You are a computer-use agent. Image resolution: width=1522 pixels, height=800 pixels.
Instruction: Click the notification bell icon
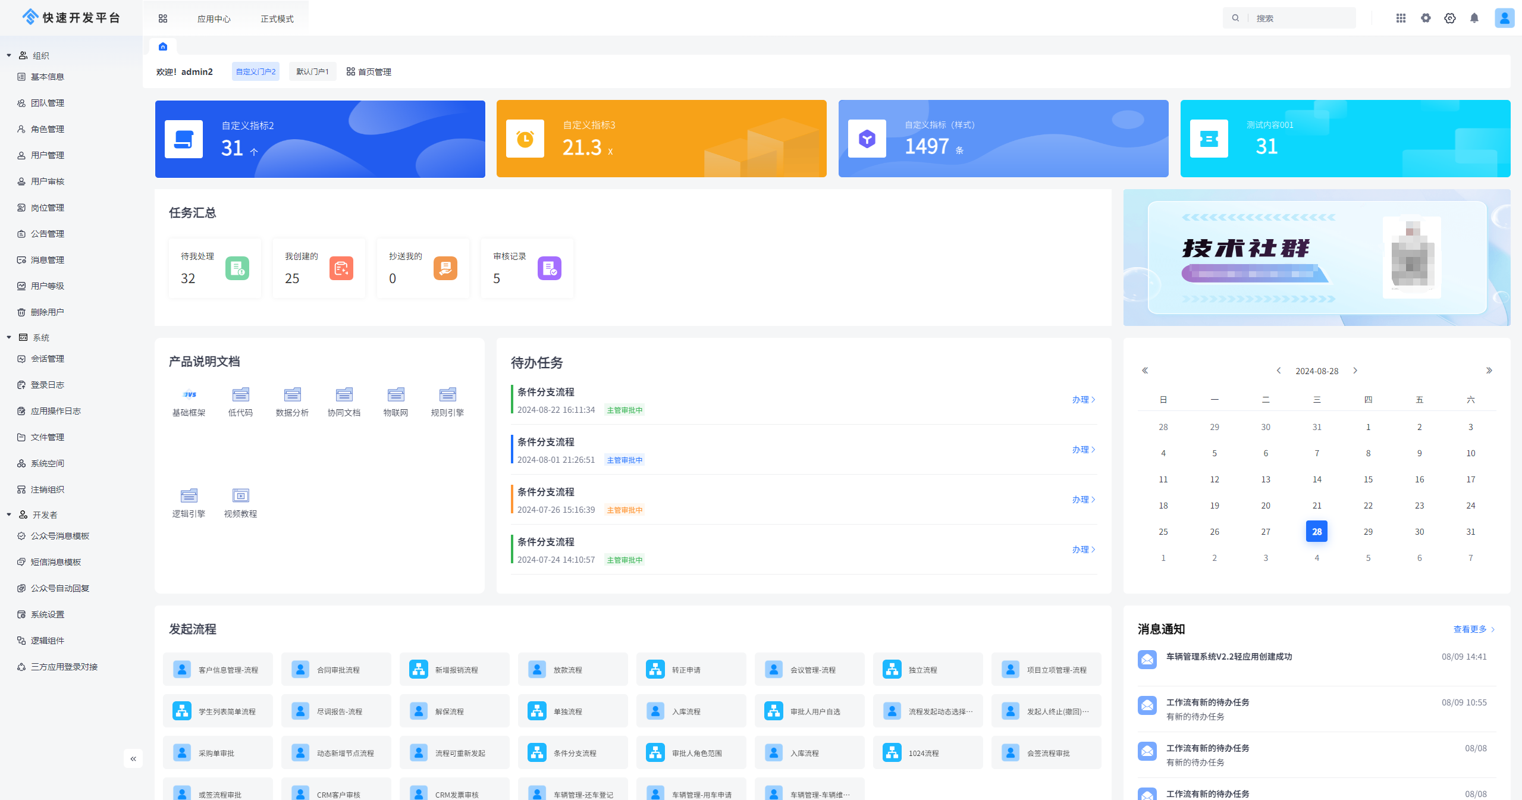(x=1474, y=18)
